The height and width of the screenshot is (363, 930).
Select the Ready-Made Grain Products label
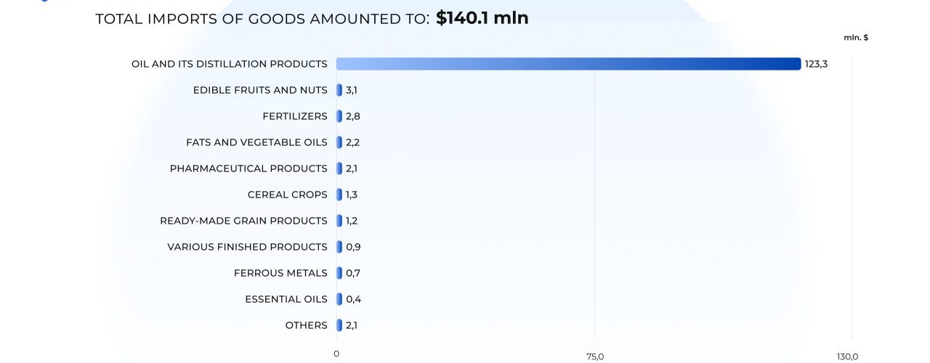(x=243, y=221)
